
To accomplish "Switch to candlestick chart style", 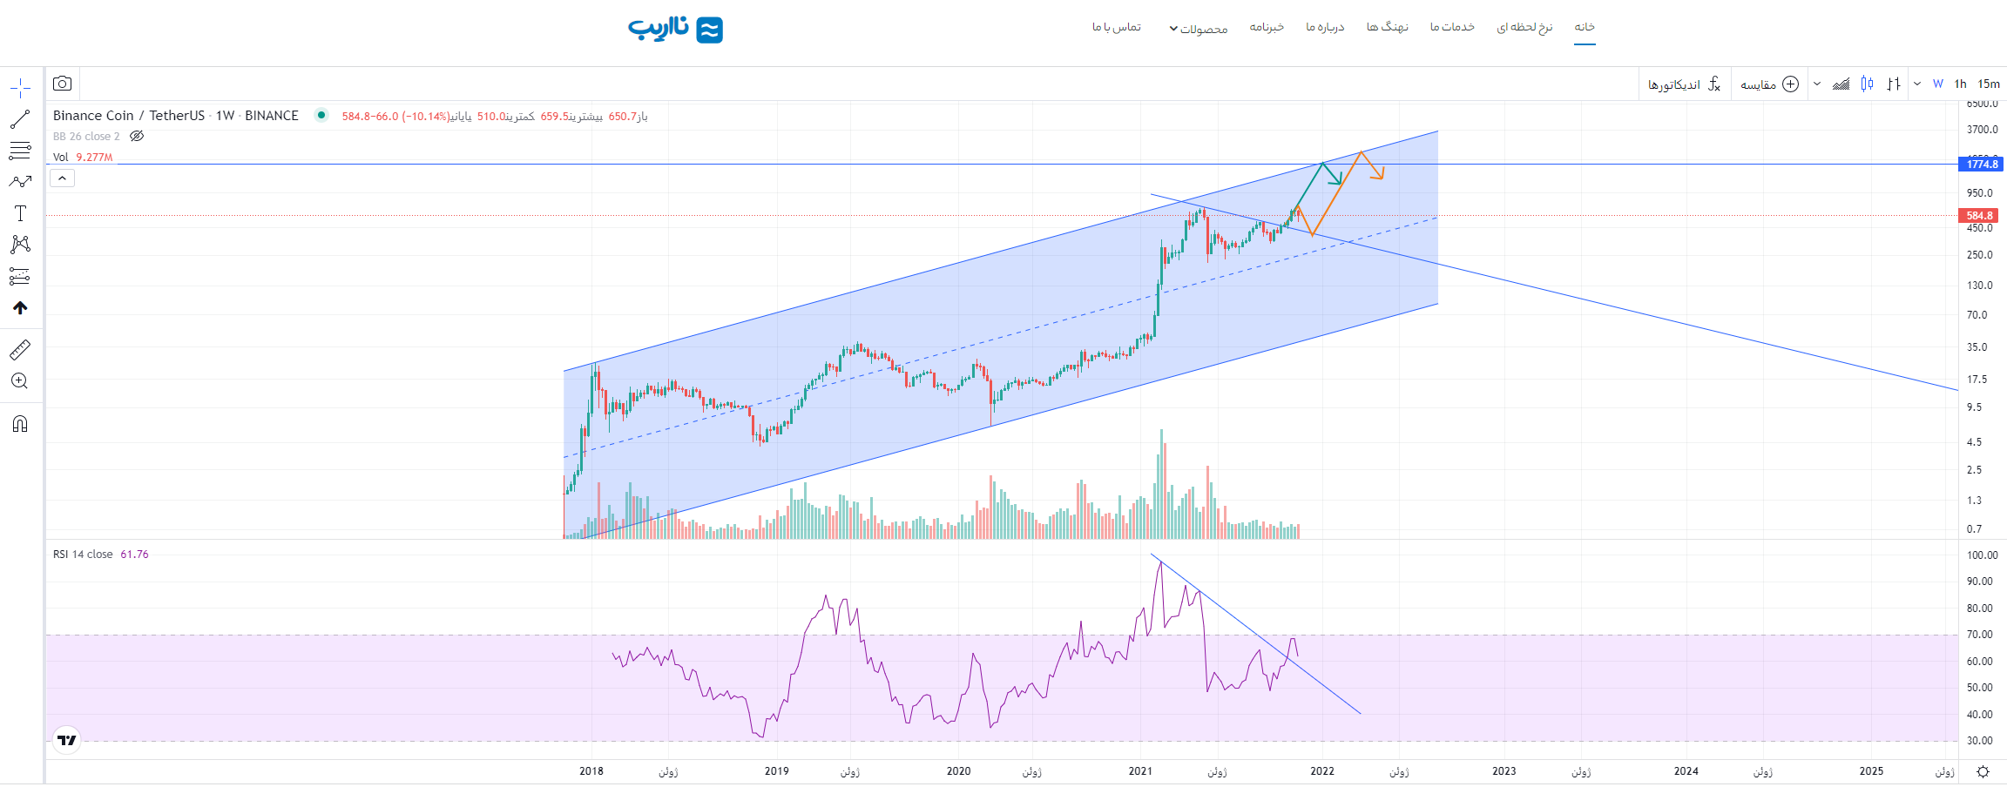I will [x=1867, y=84].
